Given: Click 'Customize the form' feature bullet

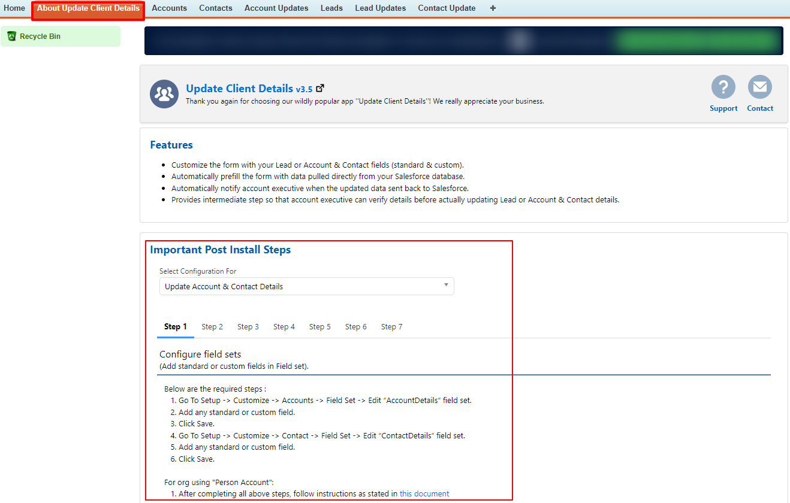Looking at the screenshot, I should (318, 165).
